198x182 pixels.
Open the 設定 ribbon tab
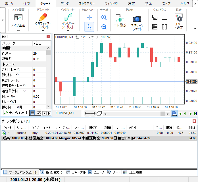coord(131,4)
